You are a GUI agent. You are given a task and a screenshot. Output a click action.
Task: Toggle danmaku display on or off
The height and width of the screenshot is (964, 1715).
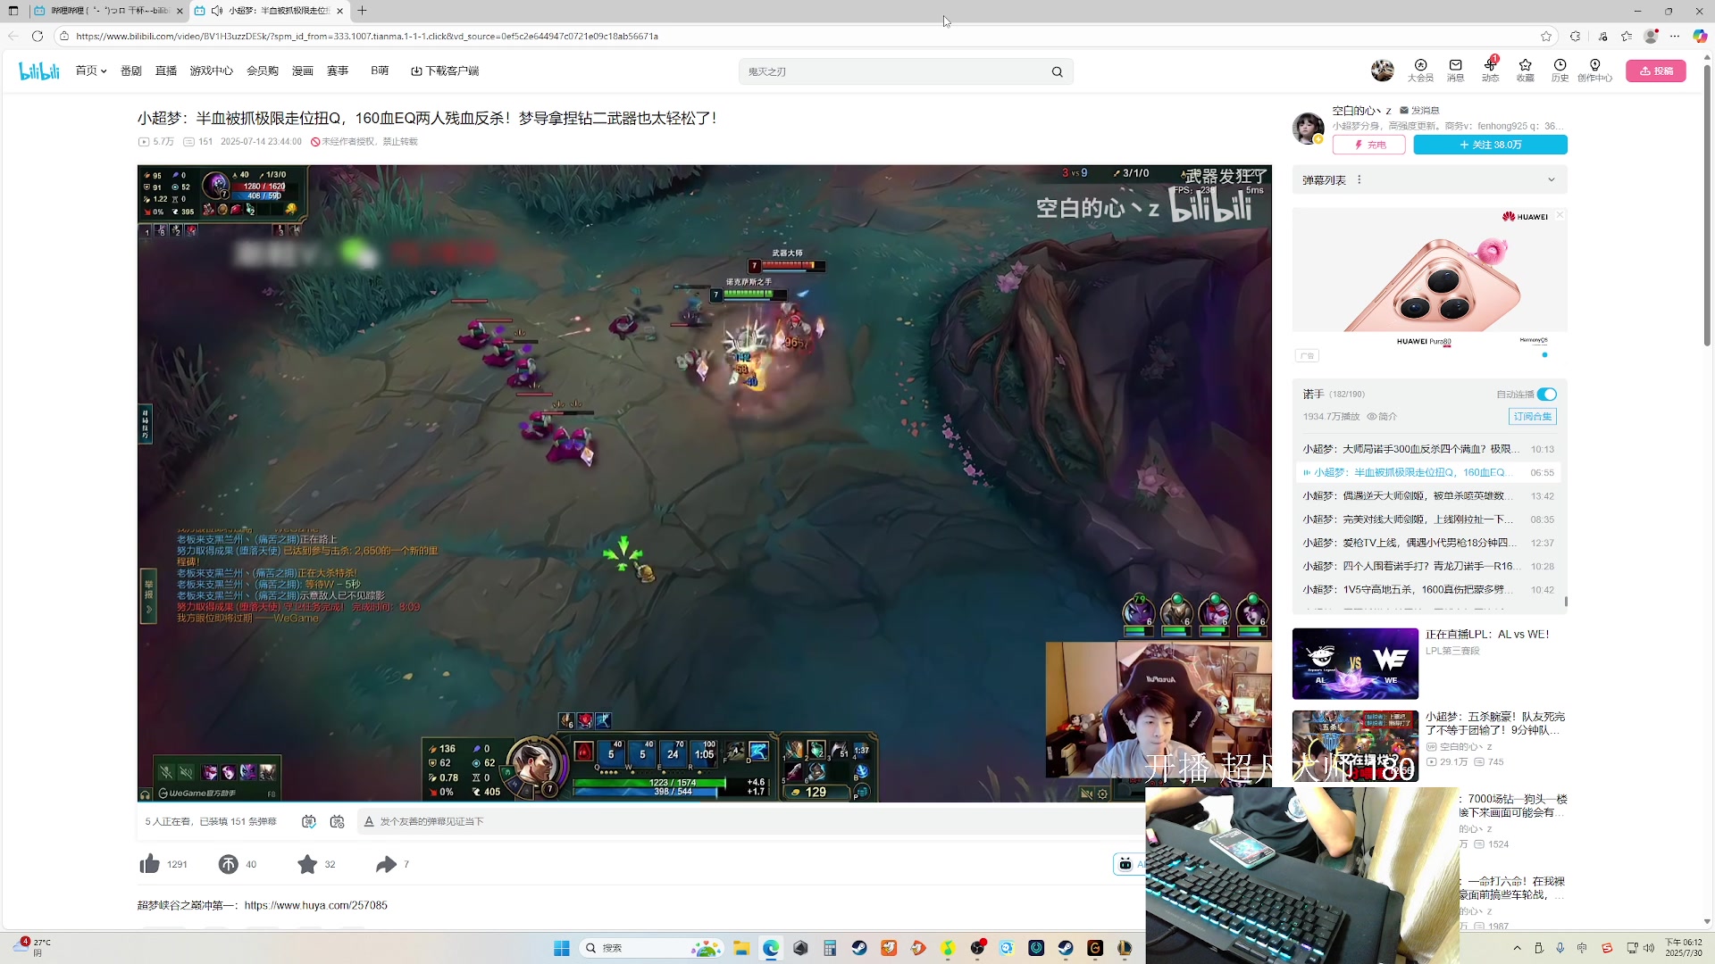click(308, 821)
